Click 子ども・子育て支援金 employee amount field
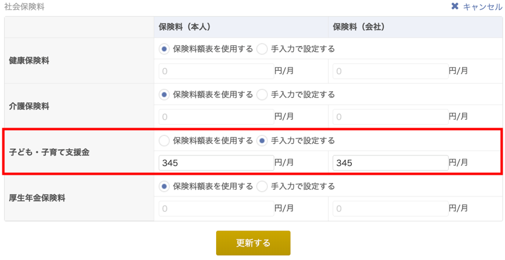505x260 pixels. coord(216,163)
